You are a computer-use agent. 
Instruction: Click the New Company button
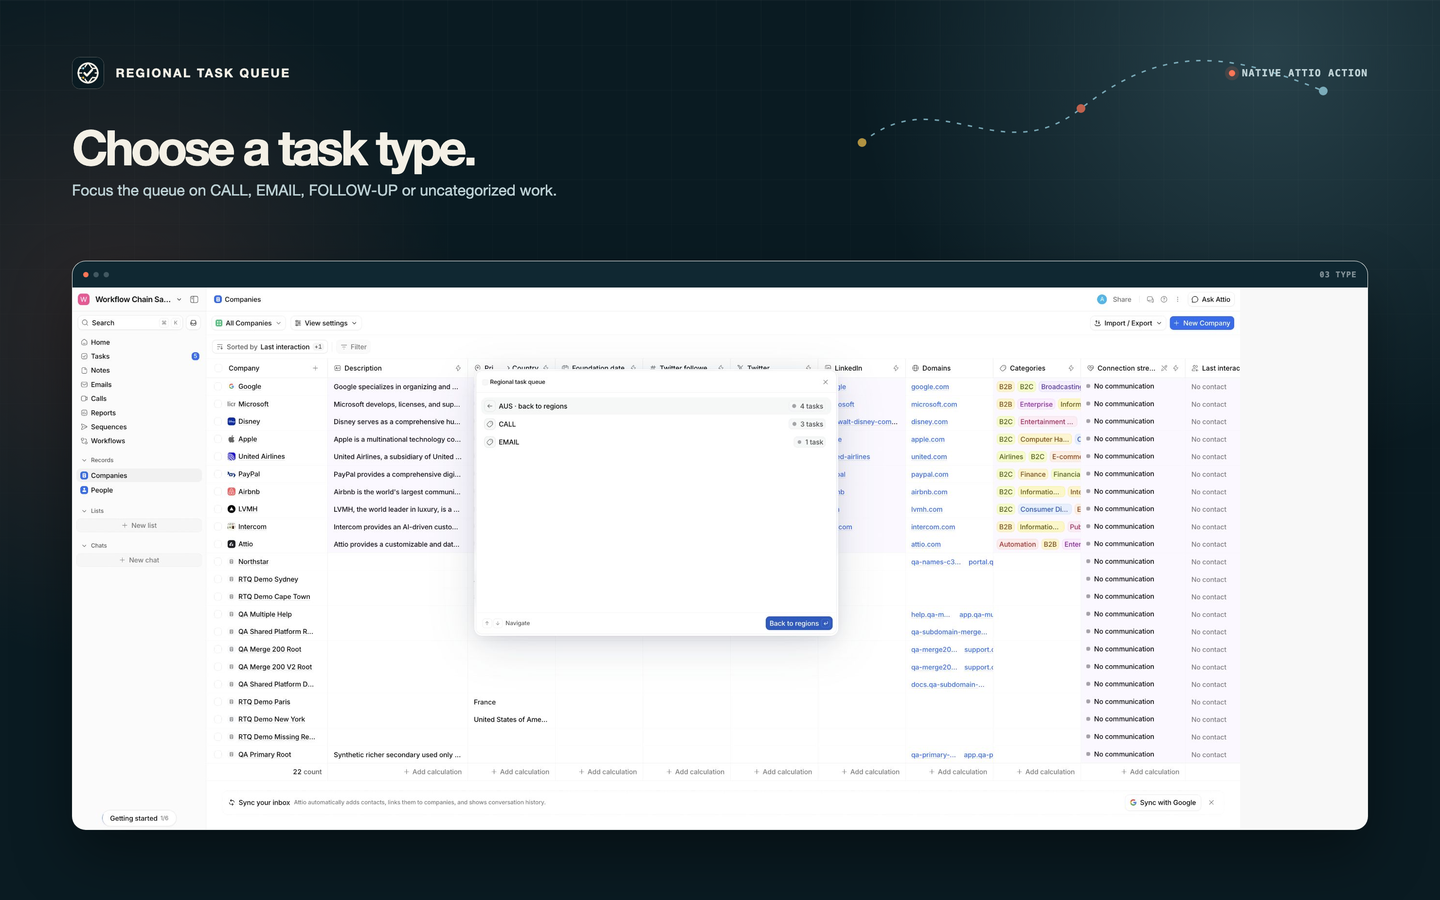pos(1202,323)
